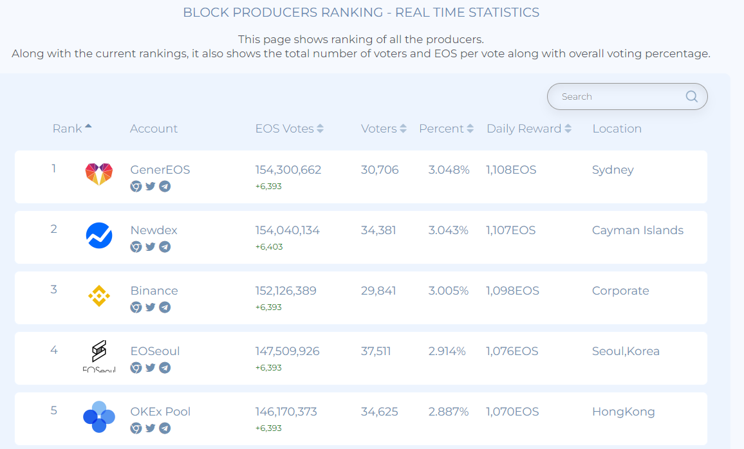Click the Seoul,Korea location cell
The image size is (744, 449).
click(x=626, y=351)
